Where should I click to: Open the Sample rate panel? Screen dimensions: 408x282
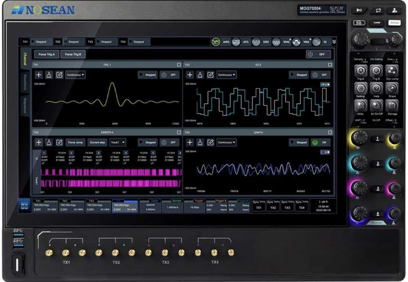point(172,206)
